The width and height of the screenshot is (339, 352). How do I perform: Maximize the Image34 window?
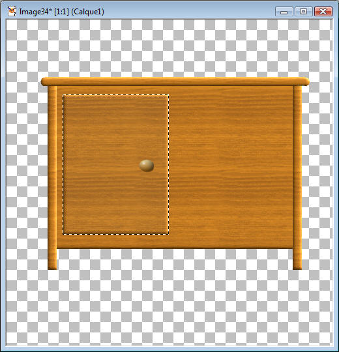tap(304, 12)
